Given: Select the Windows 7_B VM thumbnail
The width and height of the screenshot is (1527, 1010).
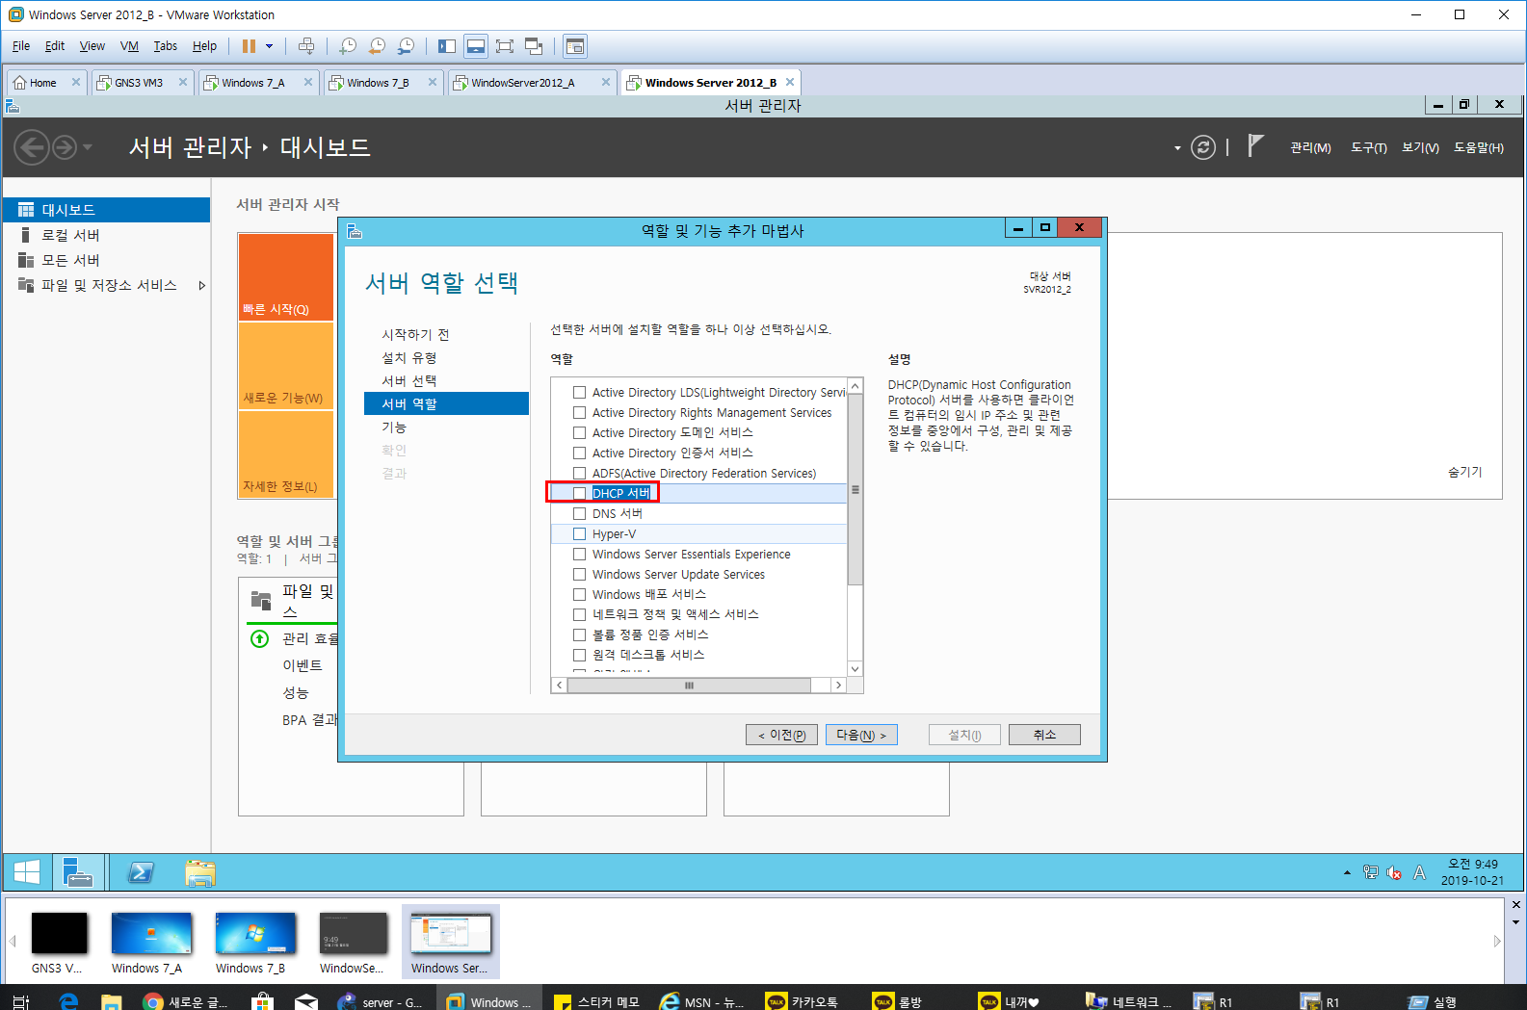Looking at the screenshot, I should [254, 943].
